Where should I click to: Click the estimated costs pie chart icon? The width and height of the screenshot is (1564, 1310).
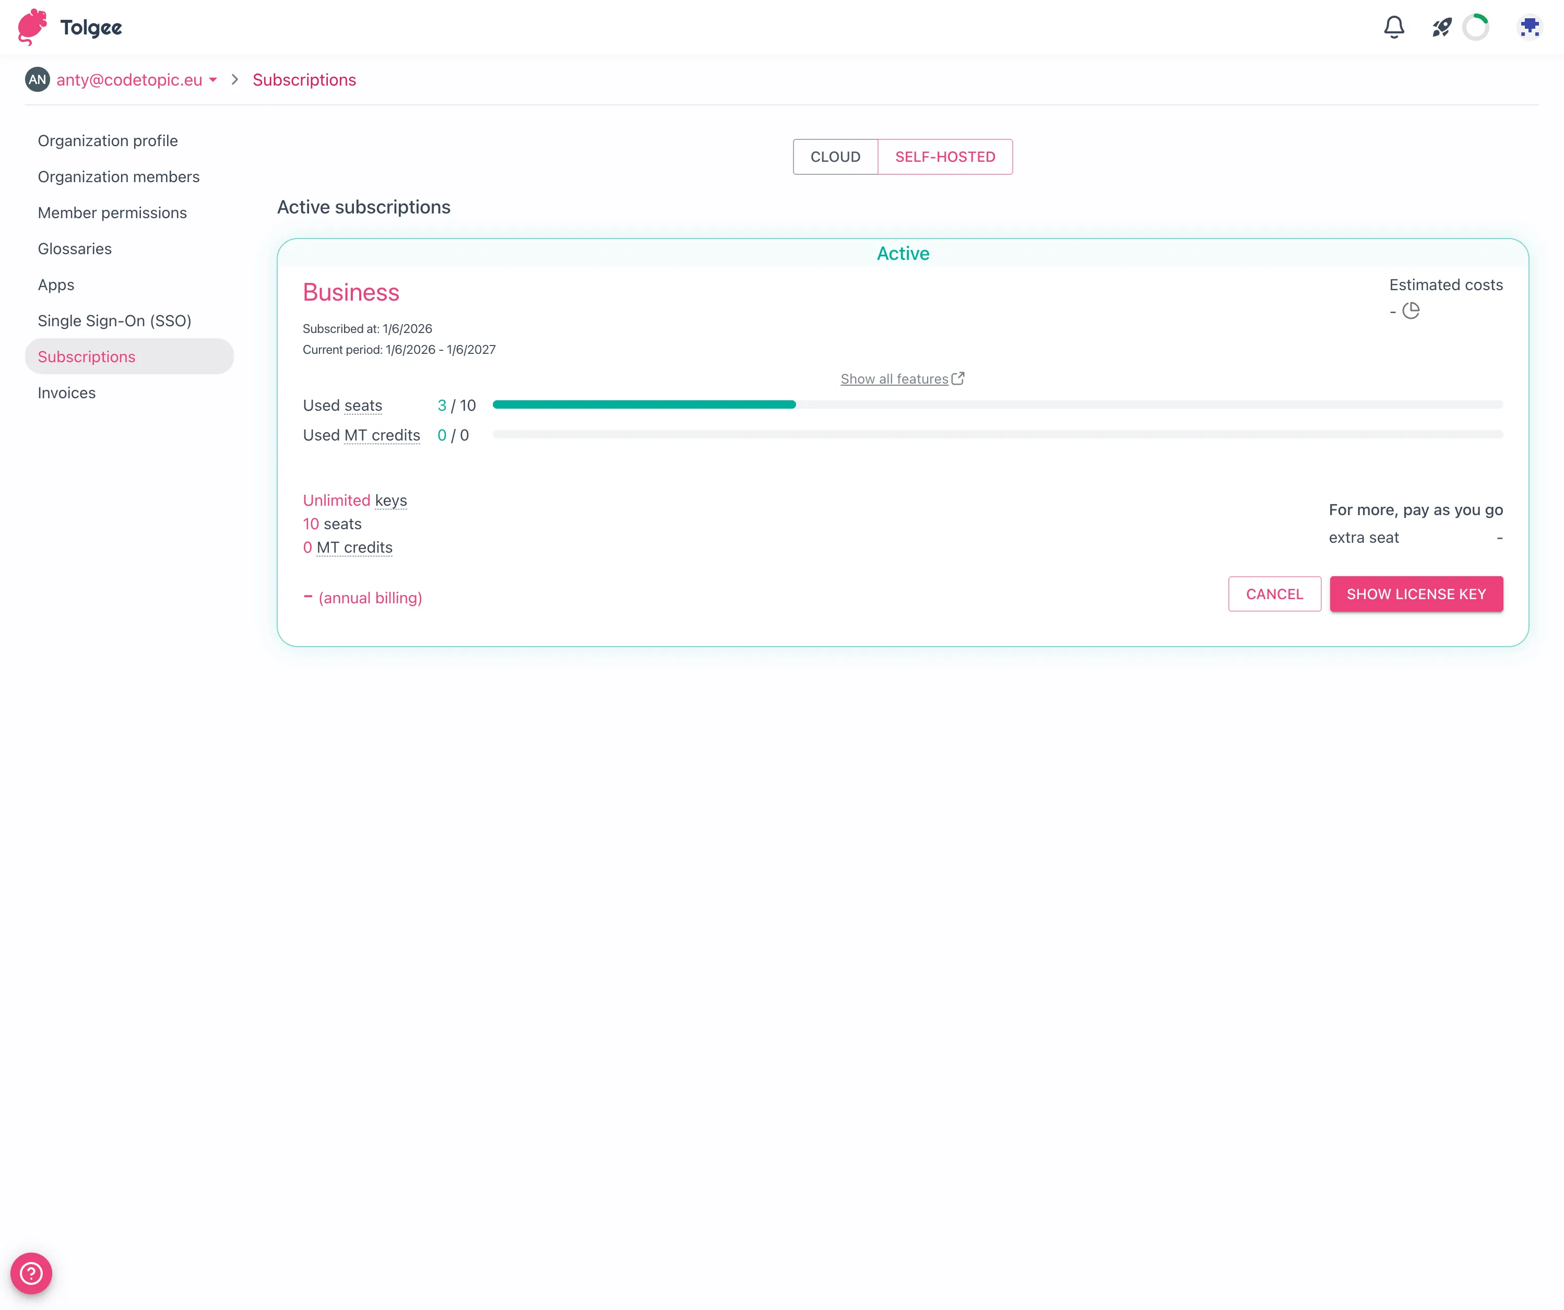point(1411,311)
